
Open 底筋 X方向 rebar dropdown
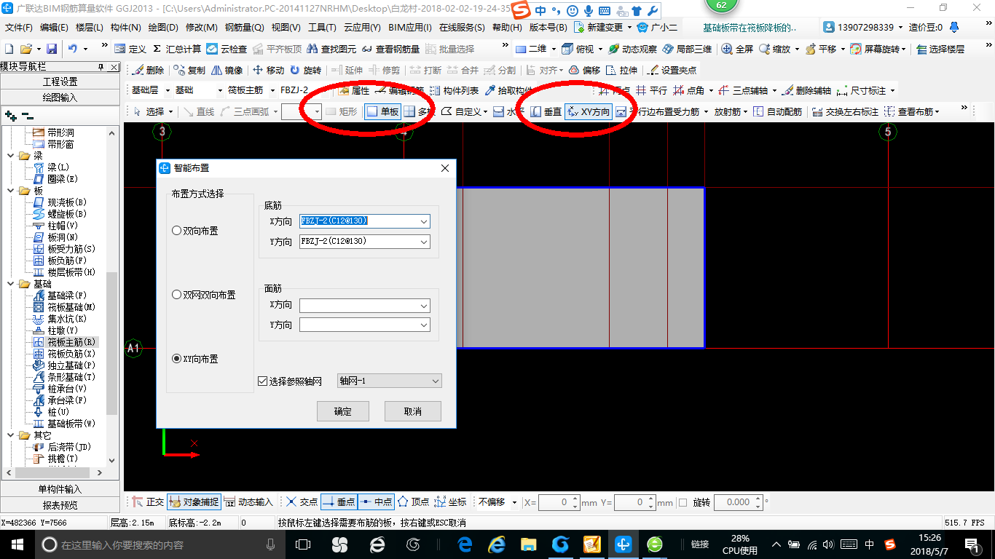click(x=423, y=221)
